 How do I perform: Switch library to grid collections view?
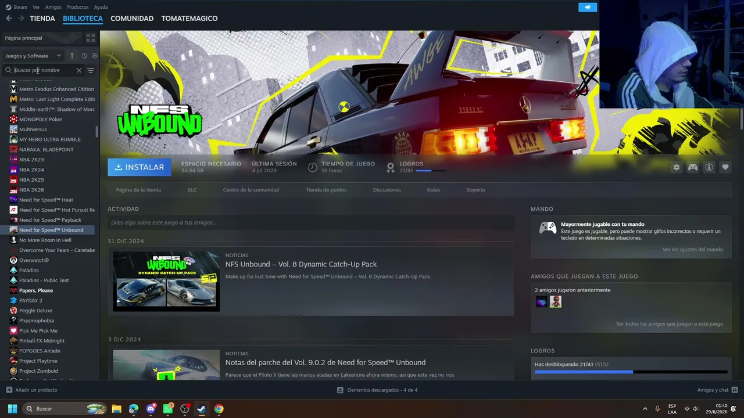[x=91, y=38]
